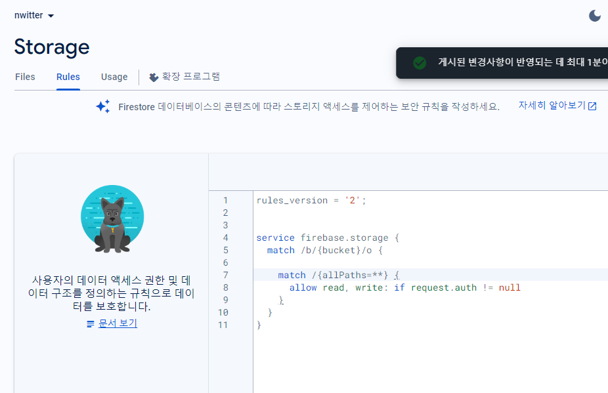
Task: Click line number 1 in the gutter
Action: coord(225,200)
